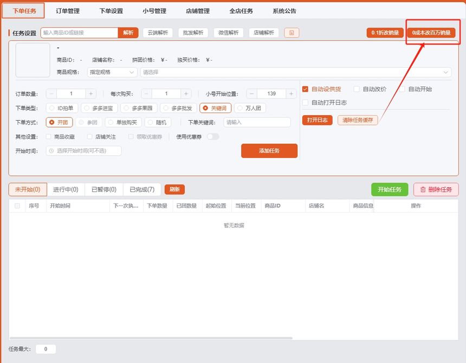Click the 打开日志 button
The image size is (466, 363).
(318, 120)
